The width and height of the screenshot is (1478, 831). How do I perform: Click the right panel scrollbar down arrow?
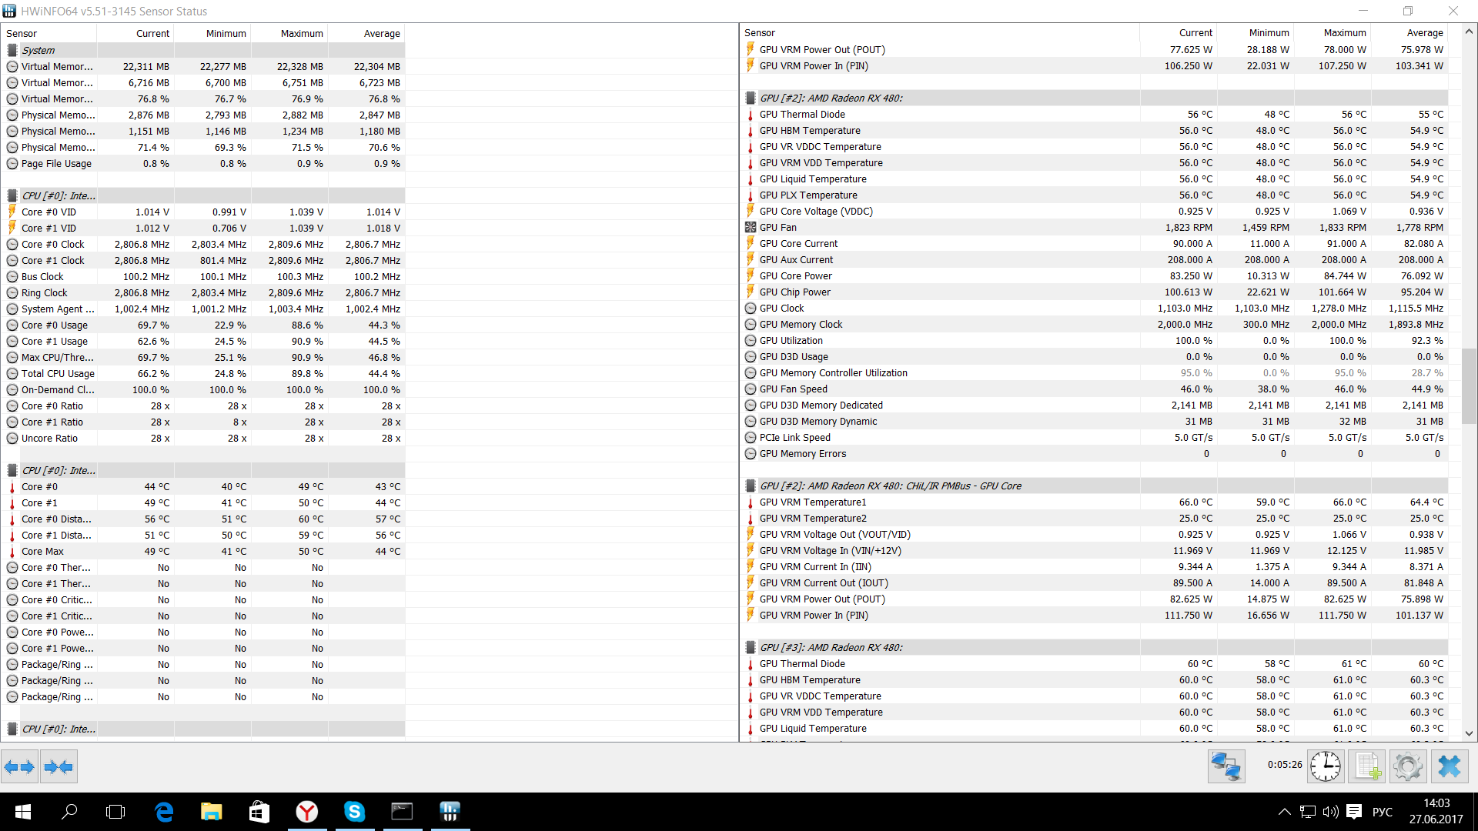point(1470,734)
